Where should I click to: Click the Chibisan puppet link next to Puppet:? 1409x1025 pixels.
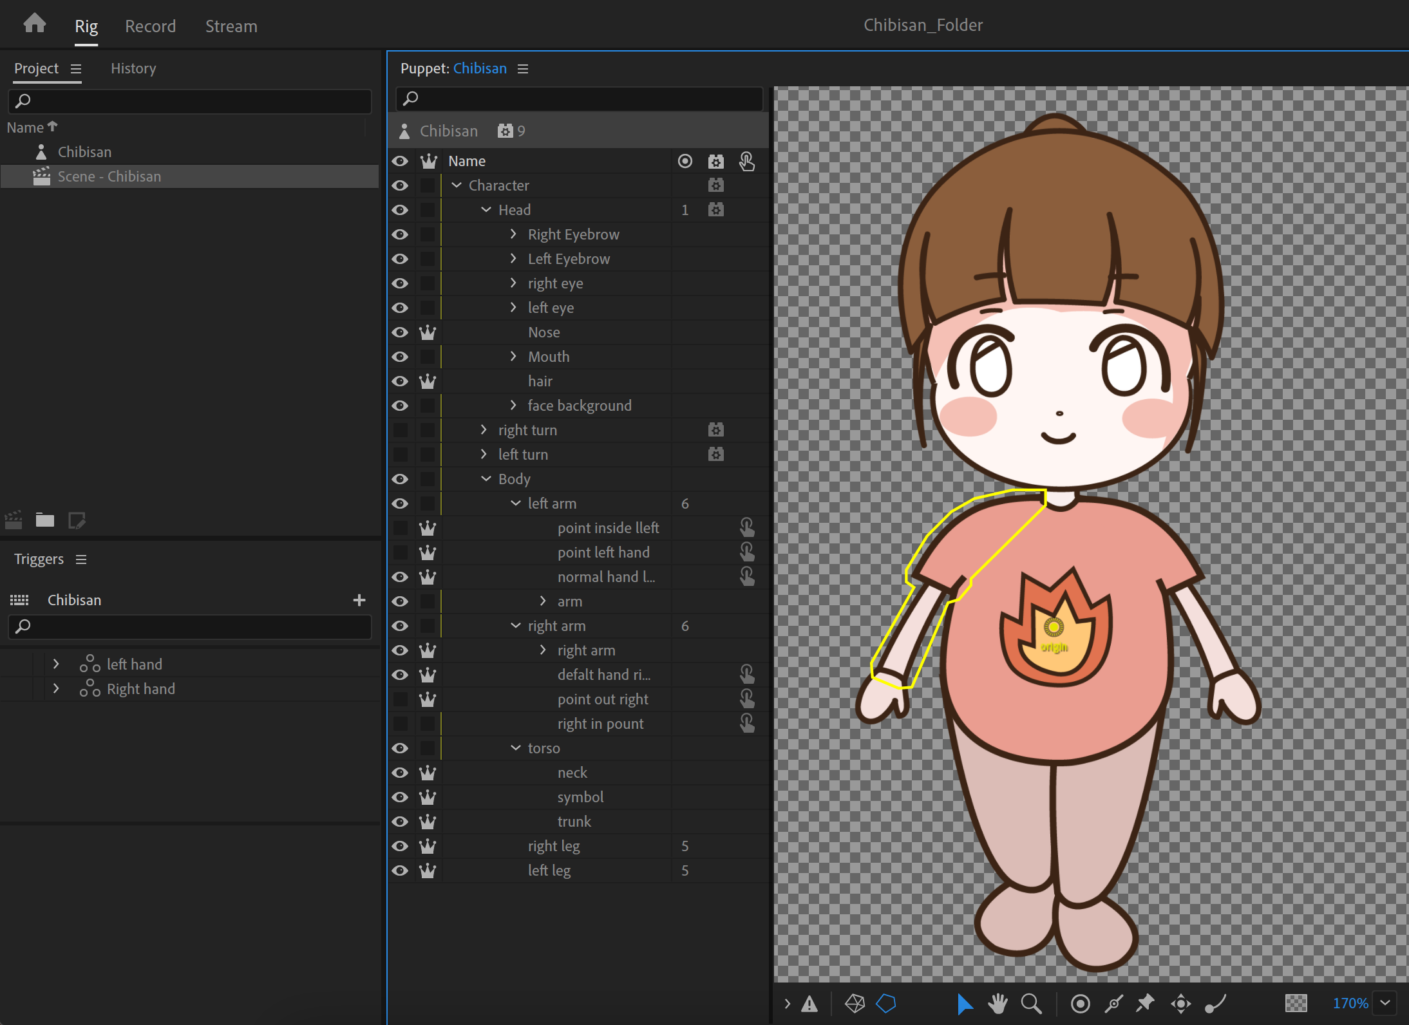pos(479,68)
